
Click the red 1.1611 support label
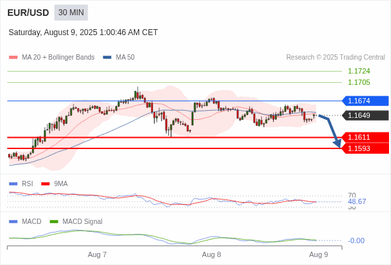(365, 137)
